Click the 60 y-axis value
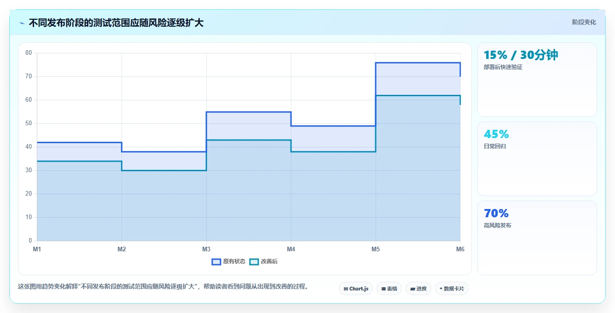The height and width of the screenshot is (313, 615). click(x=29, y=100)
